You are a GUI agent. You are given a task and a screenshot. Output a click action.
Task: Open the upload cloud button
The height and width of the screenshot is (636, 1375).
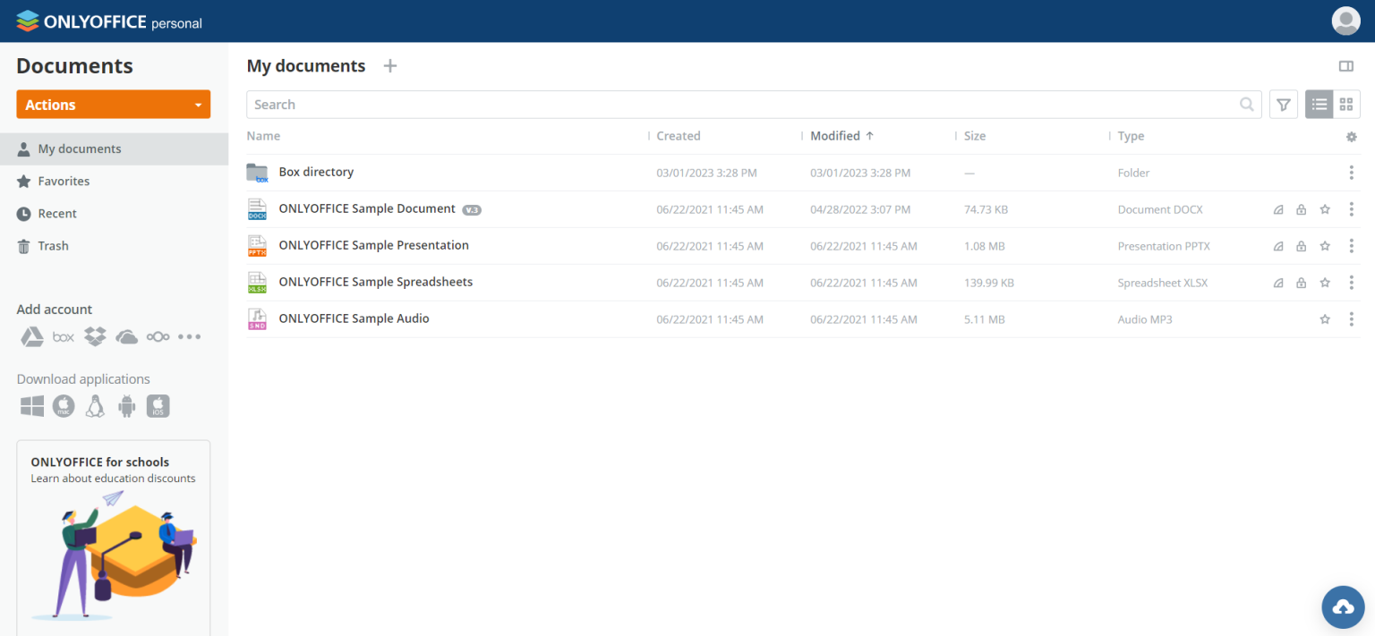pyautogui.click(x=1343, y=607)
